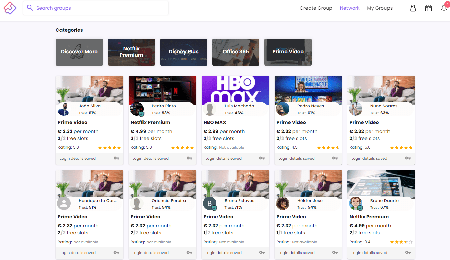Click Hélder José's avatar
Viewport: 450px width, 260px height.
[x=283, y=204]
